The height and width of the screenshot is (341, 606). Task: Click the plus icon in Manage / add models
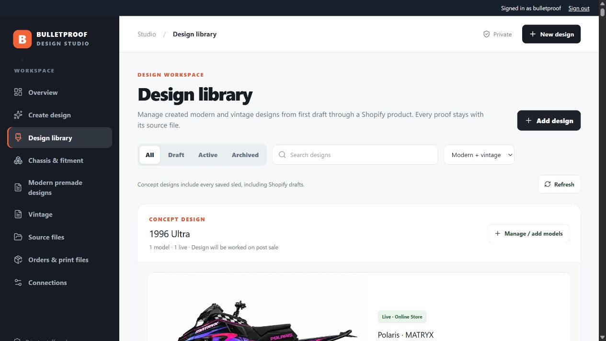[x=497, y=234]
